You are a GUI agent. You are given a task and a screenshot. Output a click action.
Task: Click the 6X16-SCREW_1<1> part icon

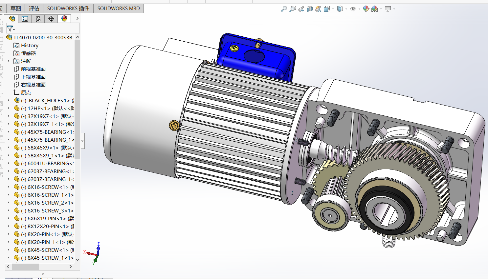[x=16, y=195]
